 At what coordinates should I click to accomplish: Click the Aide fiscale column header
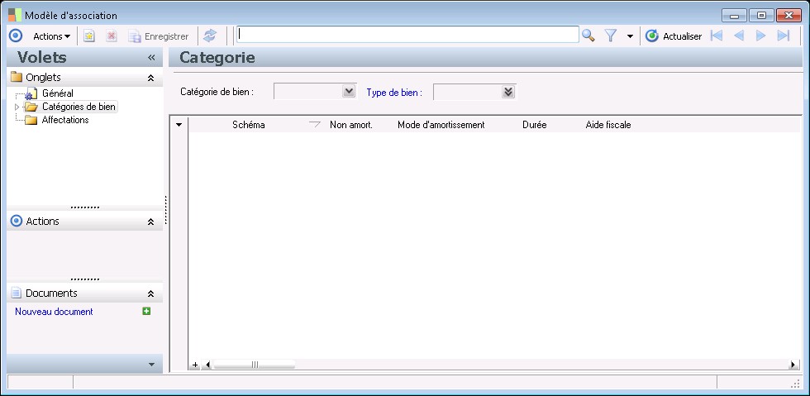[608, 125]
